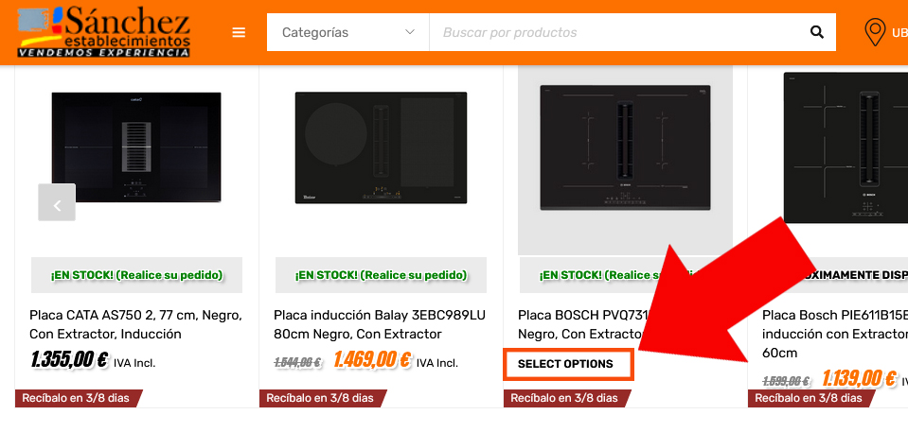This screenshot has width=908, height=432.
Task: Click the Sánchez establecimientos logo
Action: (103, 32)
